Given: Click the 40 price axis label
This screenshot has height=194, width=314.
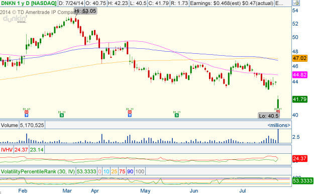Looking at the screenshot, I should pyautogui.click(x=295, y=115).
